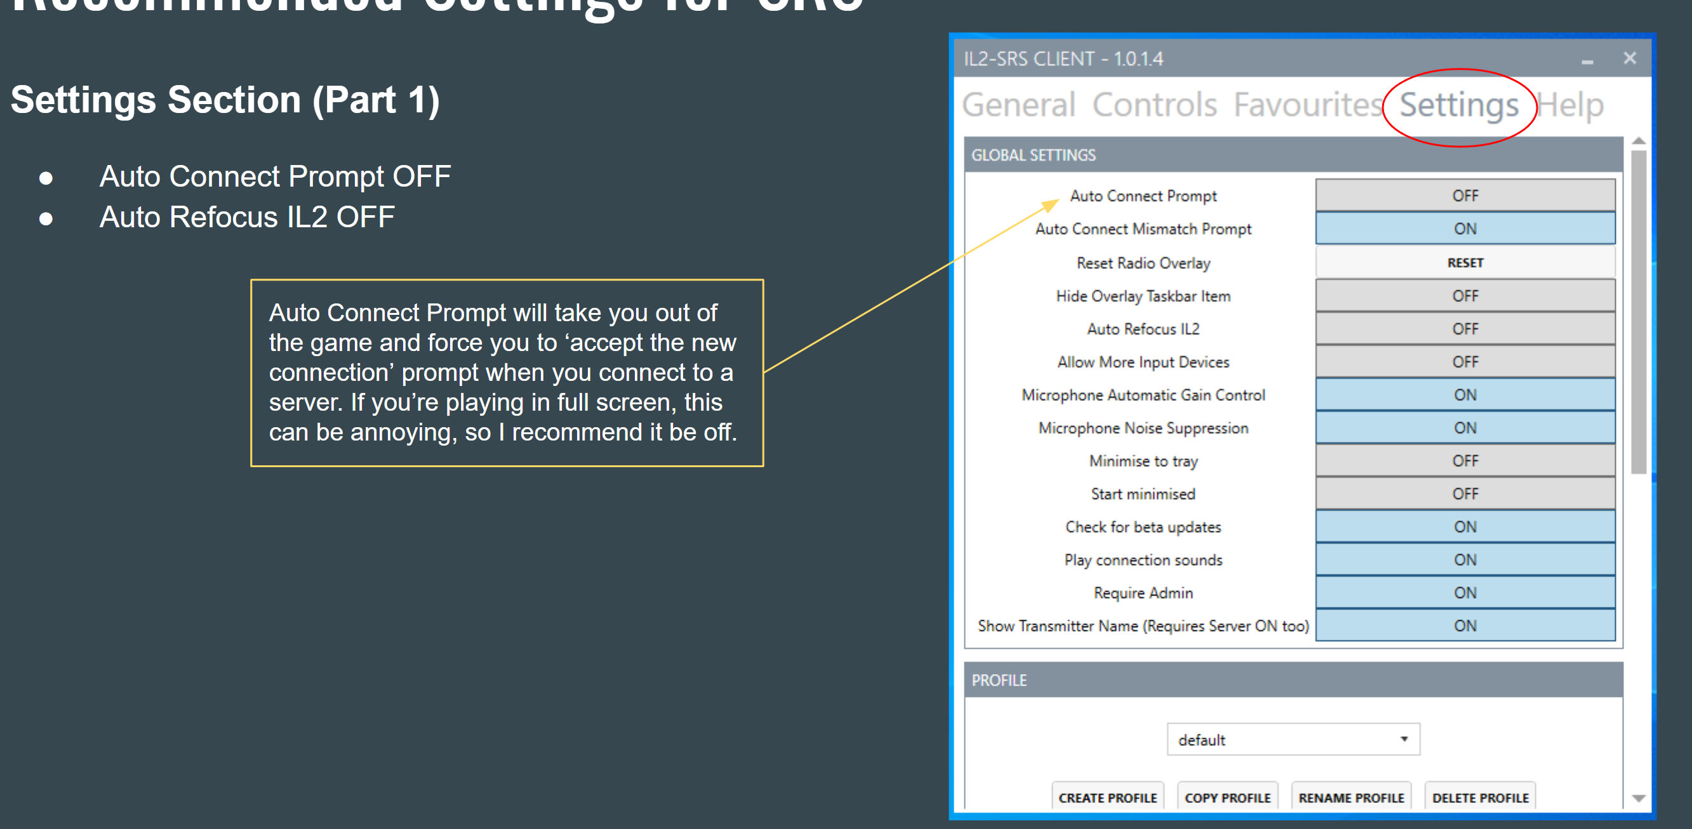This screenshot has width=1692, height=829.
Task: Toggle Play connection sounds
Action: [x=1465, y=560]
